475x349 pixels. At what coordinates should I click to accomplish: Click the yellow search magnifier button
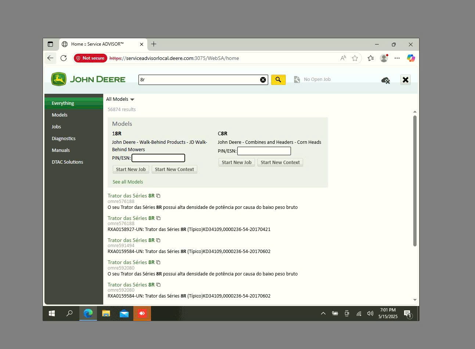pos(278,79)
